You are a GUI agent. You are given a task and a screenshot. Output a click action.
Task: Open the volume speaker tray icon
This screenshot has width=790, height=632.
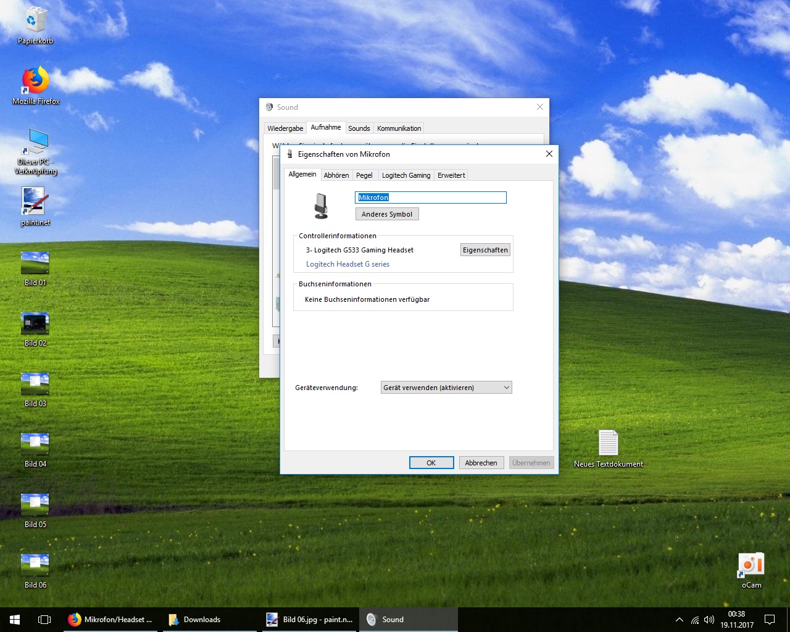709,620
